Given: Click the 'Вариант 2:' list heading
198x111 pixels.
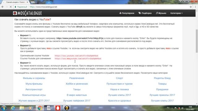Looking at the screenshot, I should coord(25,45).
